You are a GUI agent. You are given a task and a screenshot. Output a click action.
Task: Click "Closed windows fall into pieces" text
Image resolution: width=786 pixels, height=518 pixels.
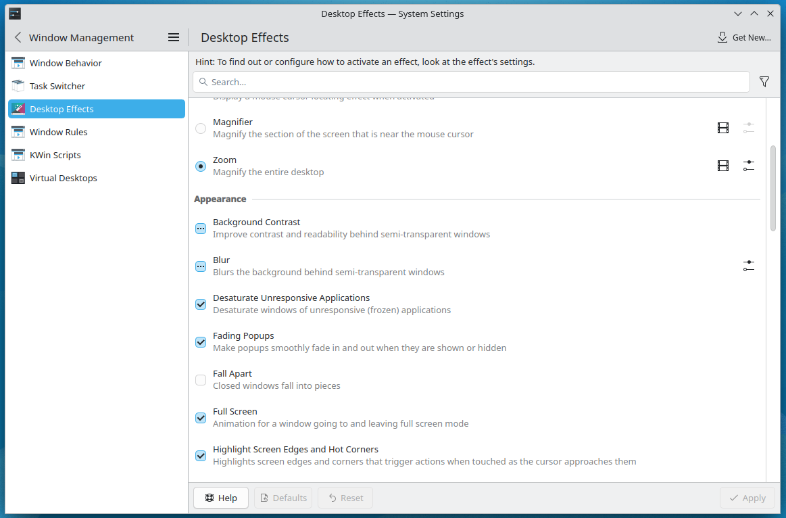pos(276,385)
